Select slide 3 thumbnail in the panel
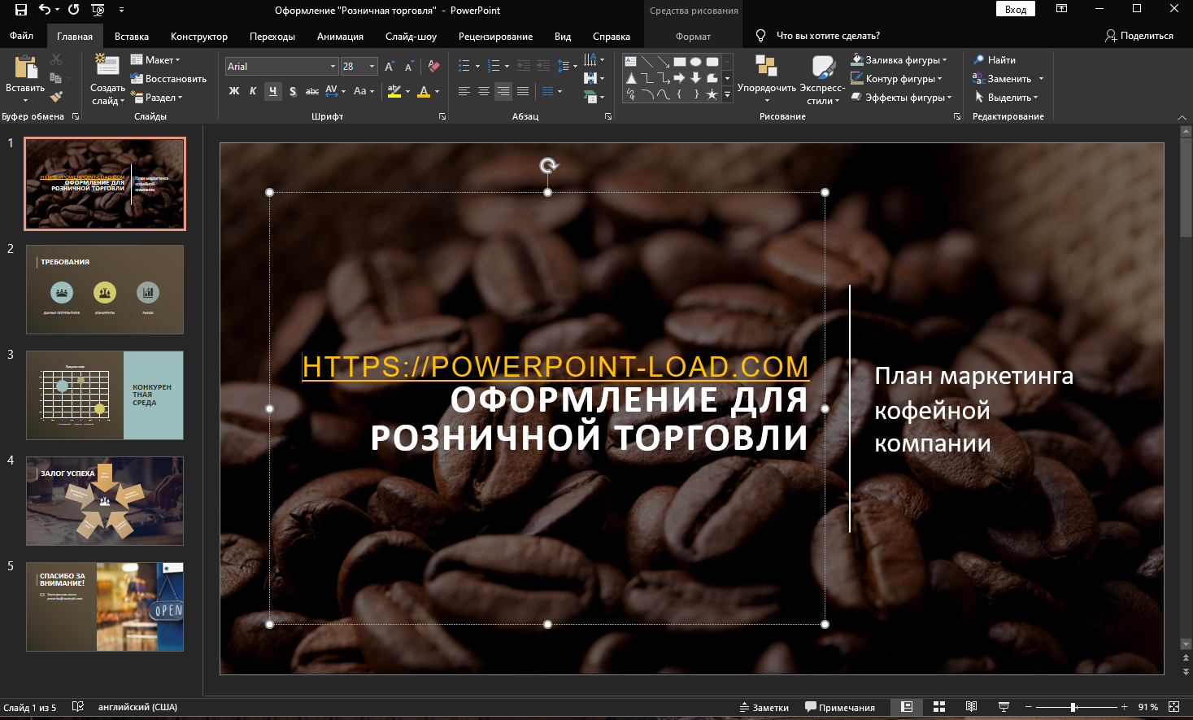1193x720 pixels. [104, 395]
